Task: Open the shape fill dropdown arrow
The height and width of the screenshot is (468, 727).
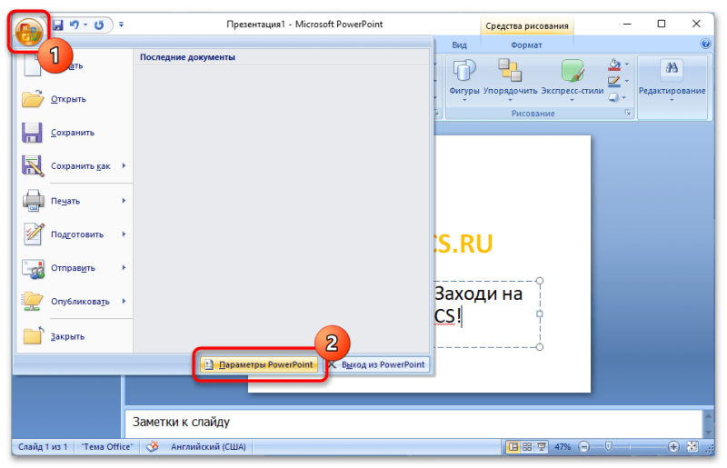Action: (x=627, y=65)
